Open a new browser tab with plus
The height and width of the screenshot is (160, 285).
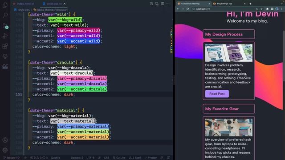[250, 4]
